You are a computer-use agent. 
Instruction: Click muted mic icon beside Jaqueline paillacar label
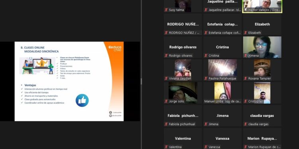pyautogui.click(x=206, y=10)
